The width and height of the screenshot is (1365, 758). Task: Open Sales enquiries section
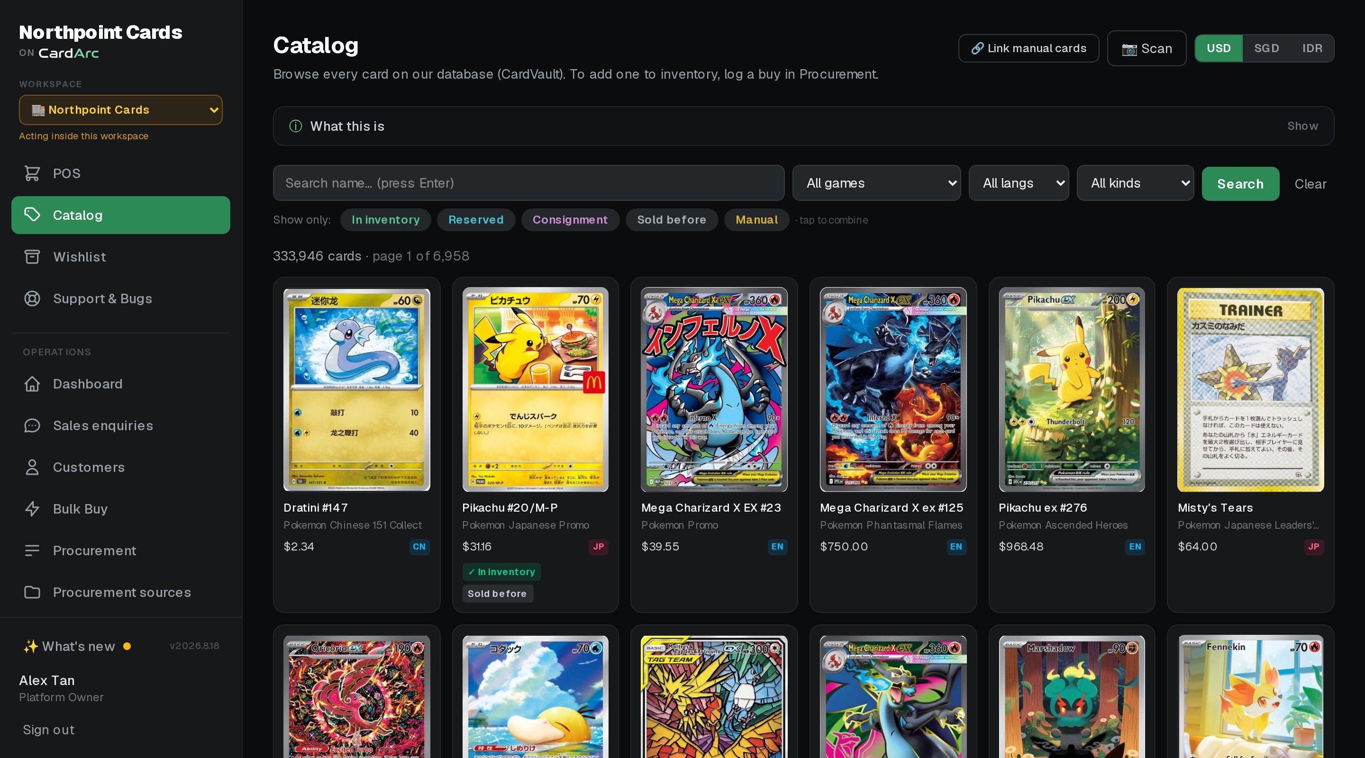[121, 425]
